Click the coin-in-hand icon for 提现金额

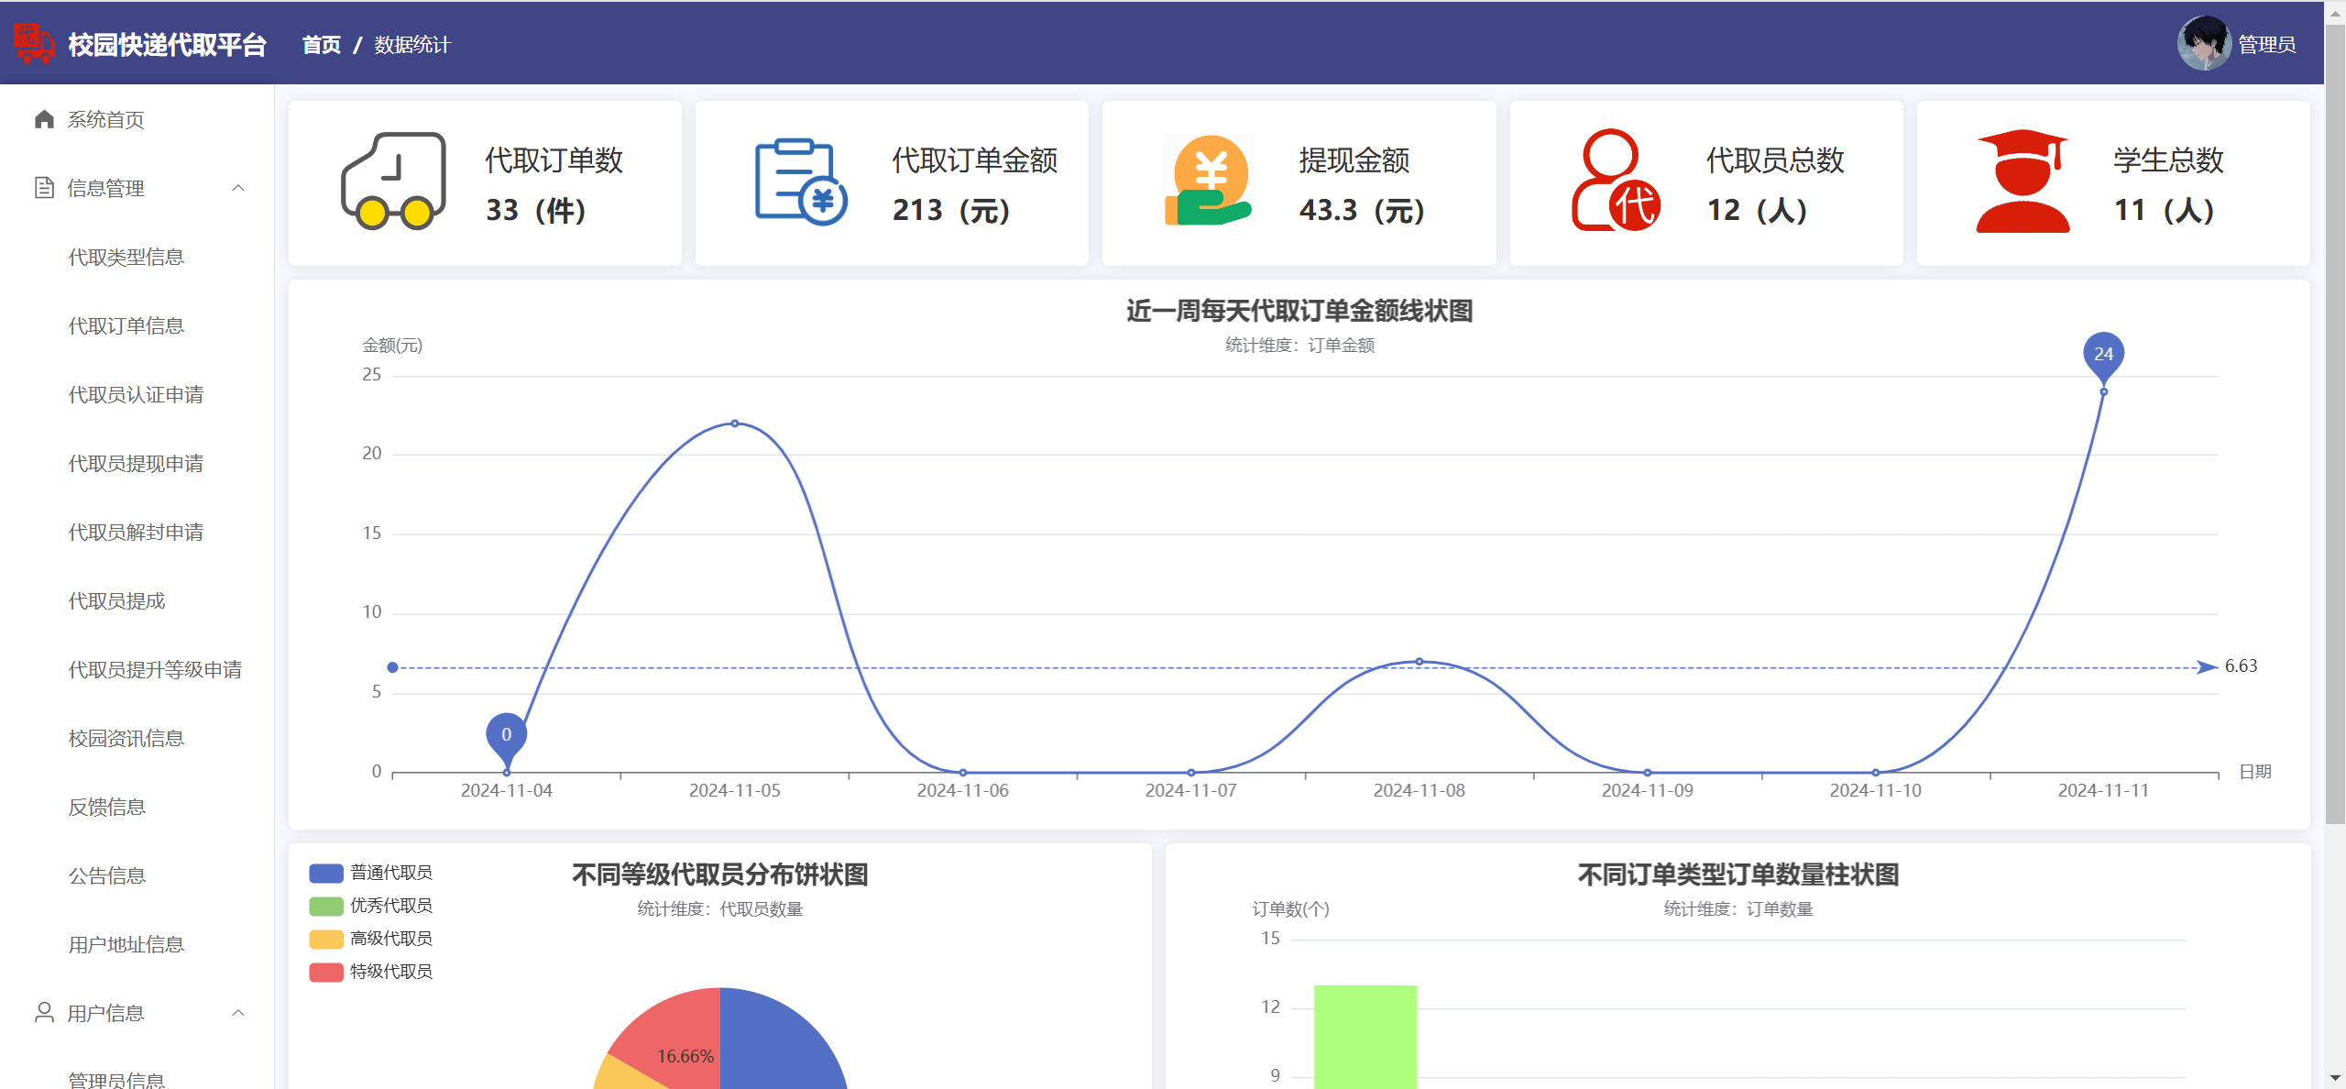tap(1209, 181)
